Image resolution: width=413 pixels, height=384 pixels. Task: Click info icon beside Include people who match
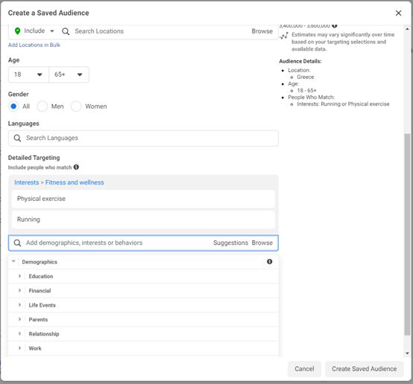pyautogui.click(x=76, y=167)
